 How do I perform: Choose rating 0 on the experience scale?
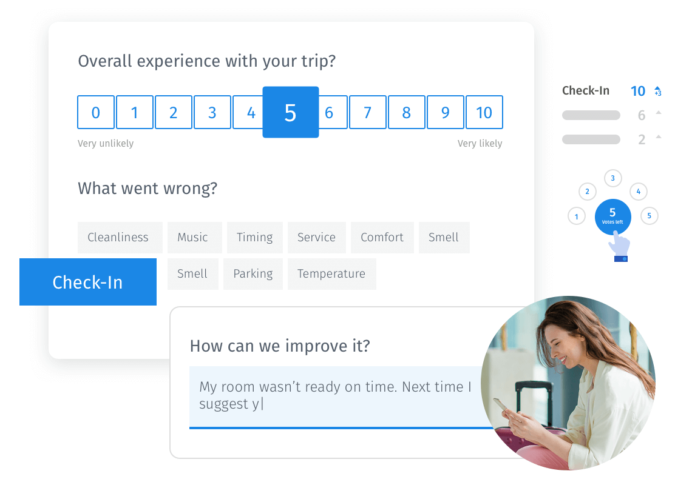click(96, 112)
